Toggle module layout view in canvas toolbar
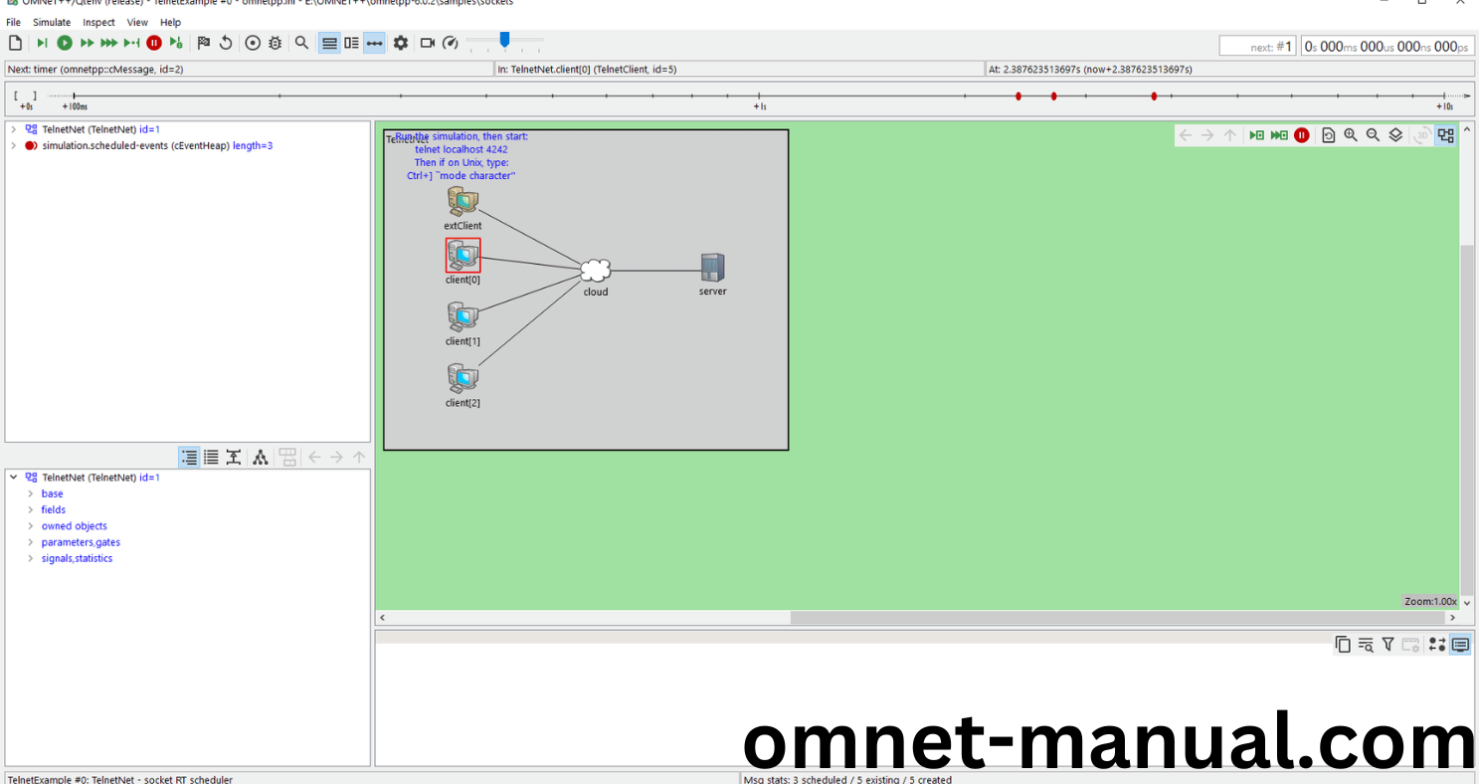Image resolution: width=1479 pixels, height=784 pixels. tap(1446, 135)
